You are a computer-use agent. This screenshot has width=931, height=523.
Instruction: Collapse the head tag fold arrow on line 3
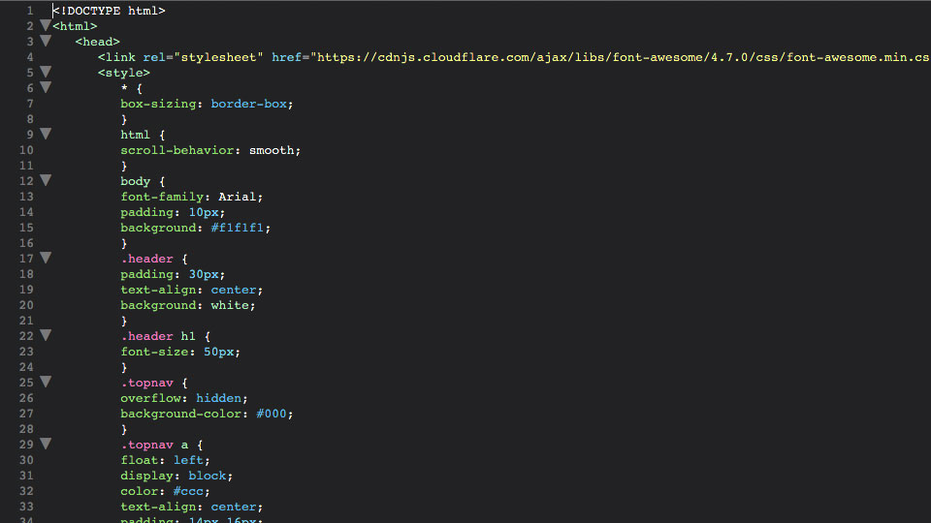46,41
